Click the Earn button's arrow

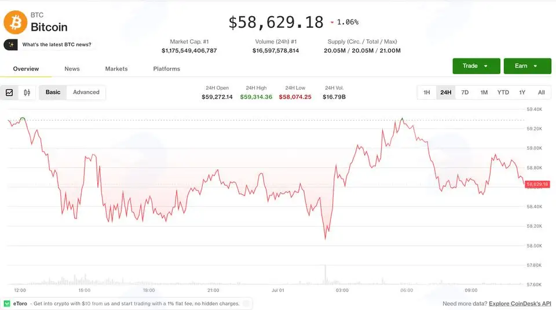[x=535, y=66]
